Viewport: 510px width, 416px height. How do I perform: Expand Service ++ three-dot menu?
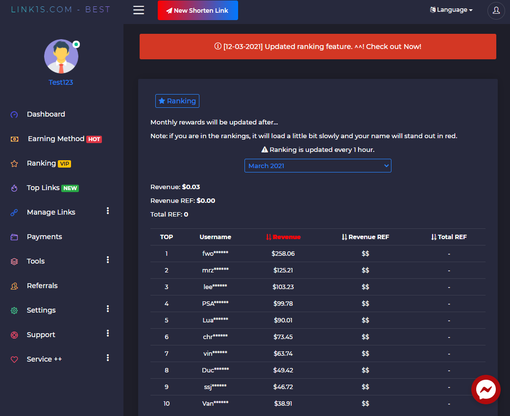(x=108, y=358)
